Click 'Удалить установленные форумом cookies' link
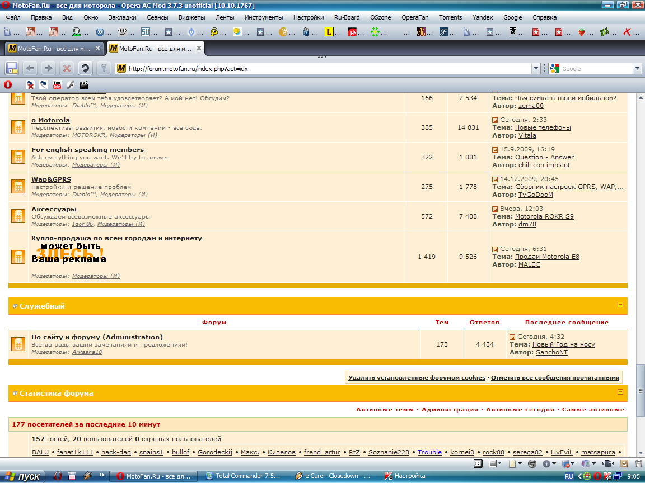The image size is (645, 483). tap(417, 377)
